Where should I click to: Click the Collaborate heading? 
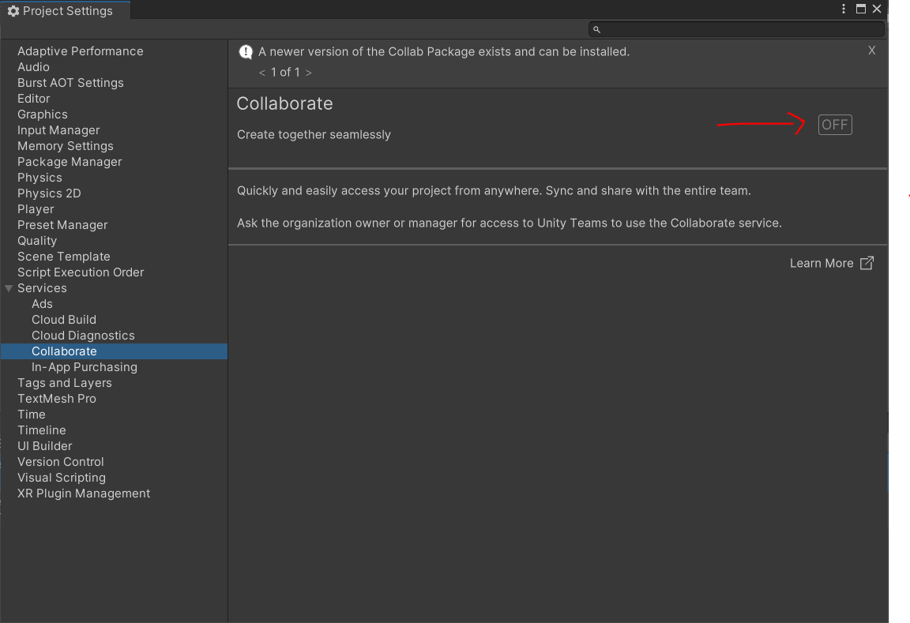tap(284, 103)
